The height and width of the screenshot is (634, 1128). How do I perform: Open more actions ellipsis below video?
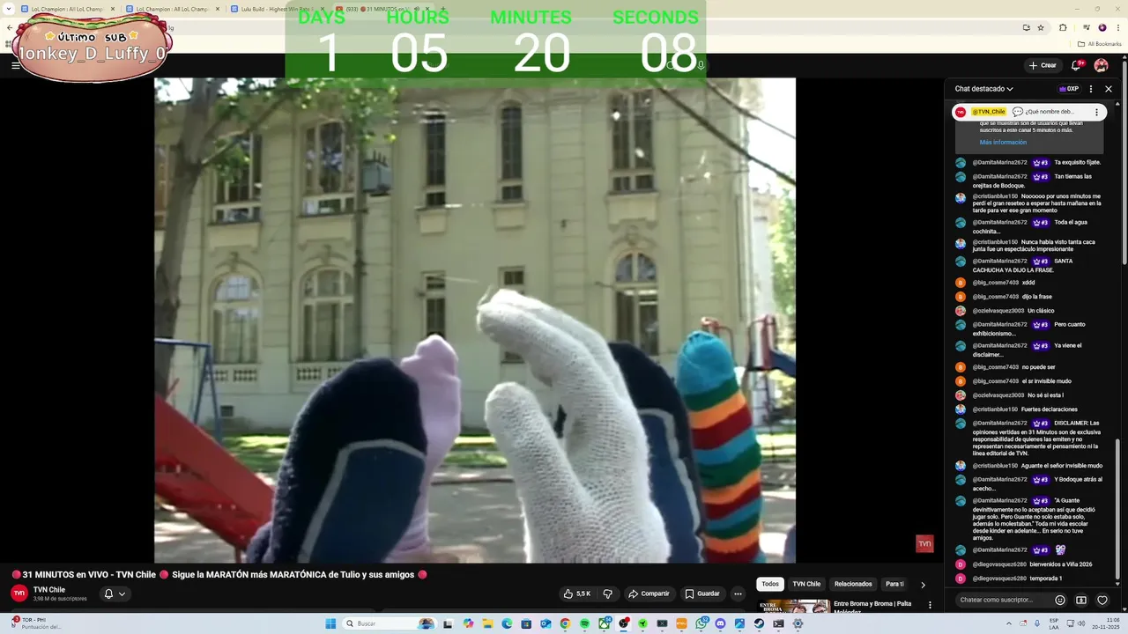click(738, 593)
